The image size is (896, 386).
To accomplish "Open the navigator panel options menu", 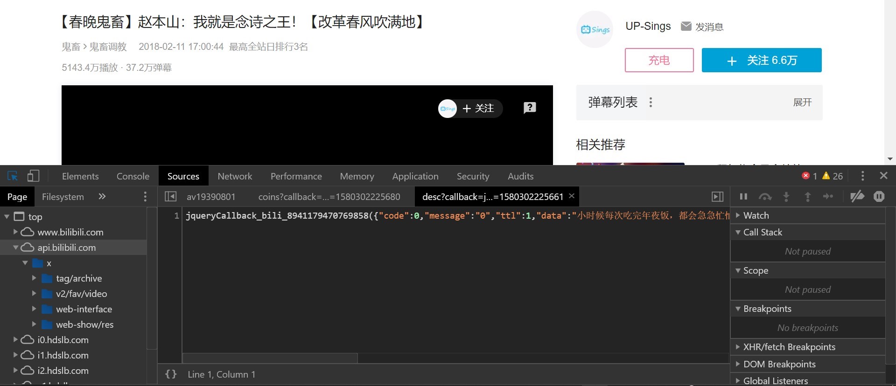I will (145, 197).
